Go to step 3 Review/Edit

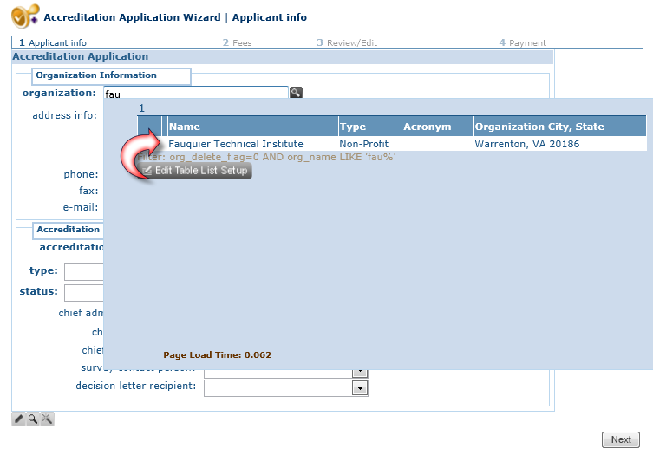(347, 42)
